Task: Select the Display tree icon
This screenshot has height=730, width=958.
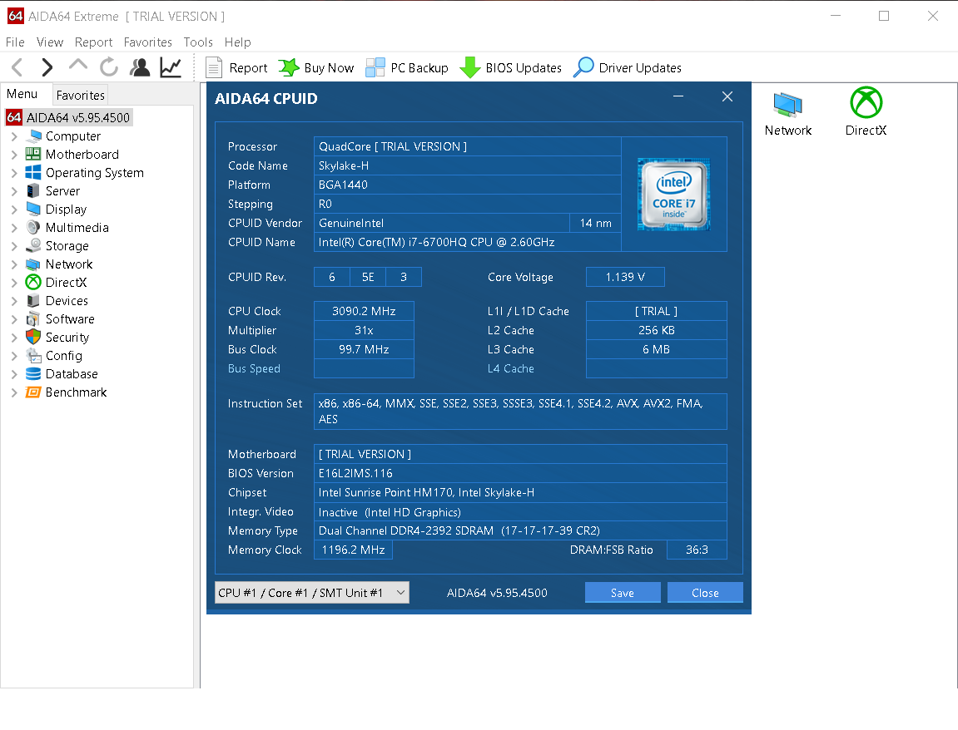Action: [x=33, y=210]
